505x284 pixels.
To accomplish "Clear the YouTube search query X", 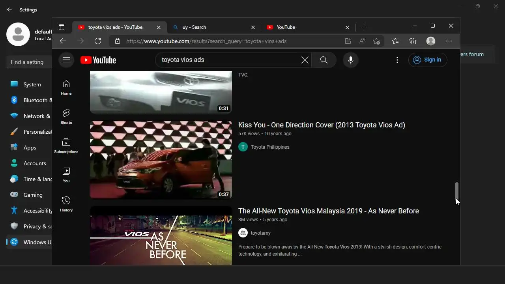I will click(305, 60).
